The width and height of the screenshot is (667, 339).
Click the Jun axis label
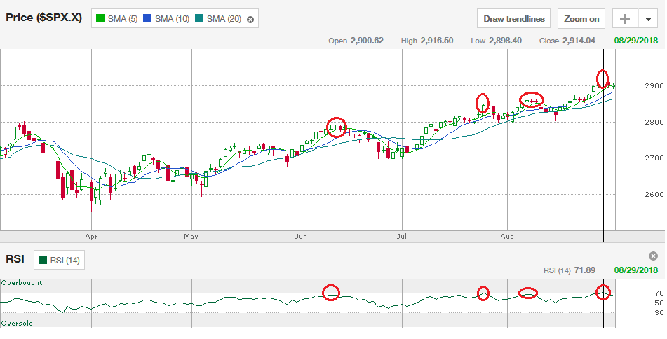point(301,237)
